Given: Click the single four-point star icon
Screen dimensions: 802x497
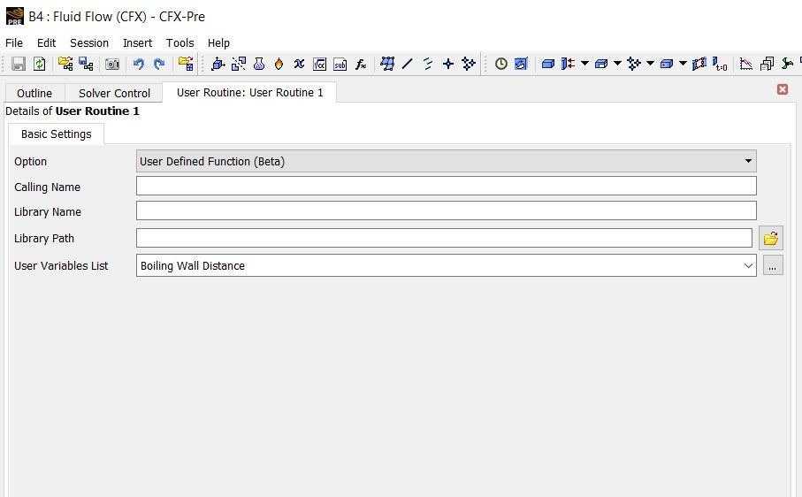Looking at the screenshot, I should click(448, 64).
